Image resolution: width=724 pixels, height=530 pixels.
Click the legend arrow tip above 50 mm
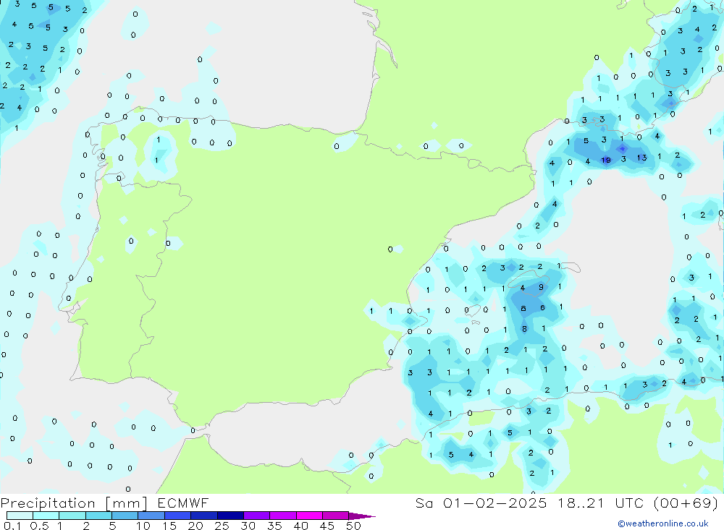(x=362, y=516)
